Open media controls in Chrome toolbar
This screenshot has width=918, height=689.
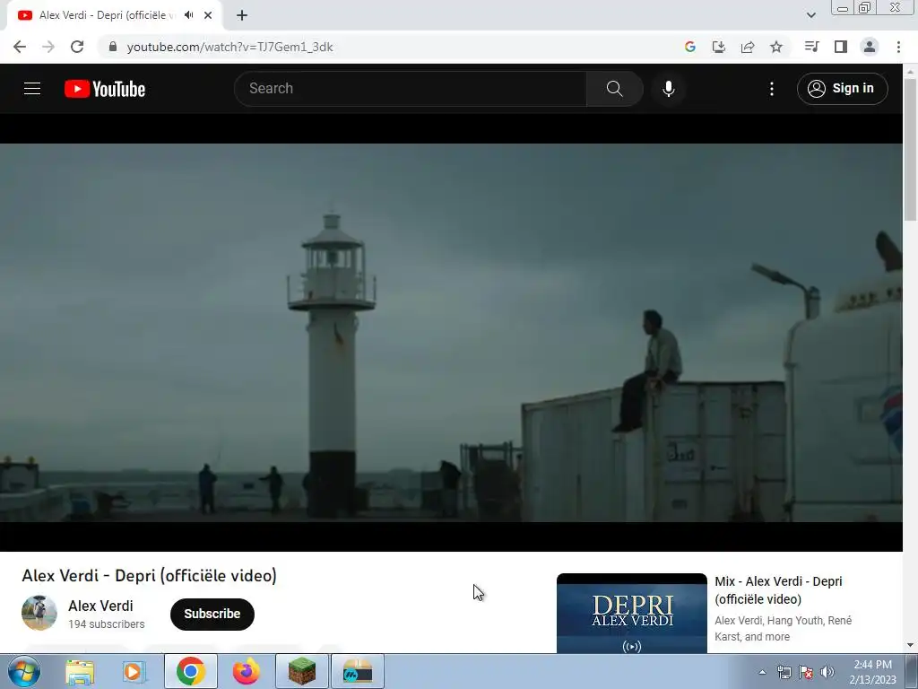tap(811, 47)
